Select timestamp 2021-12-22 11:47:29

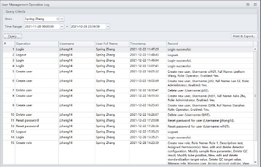pyautogui.click(x=144, y=49)
